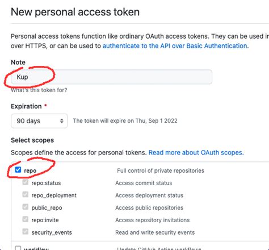Check the workflow scope checkbox
The height and width of the screenshot is (250, 269).
coord(18,248)
